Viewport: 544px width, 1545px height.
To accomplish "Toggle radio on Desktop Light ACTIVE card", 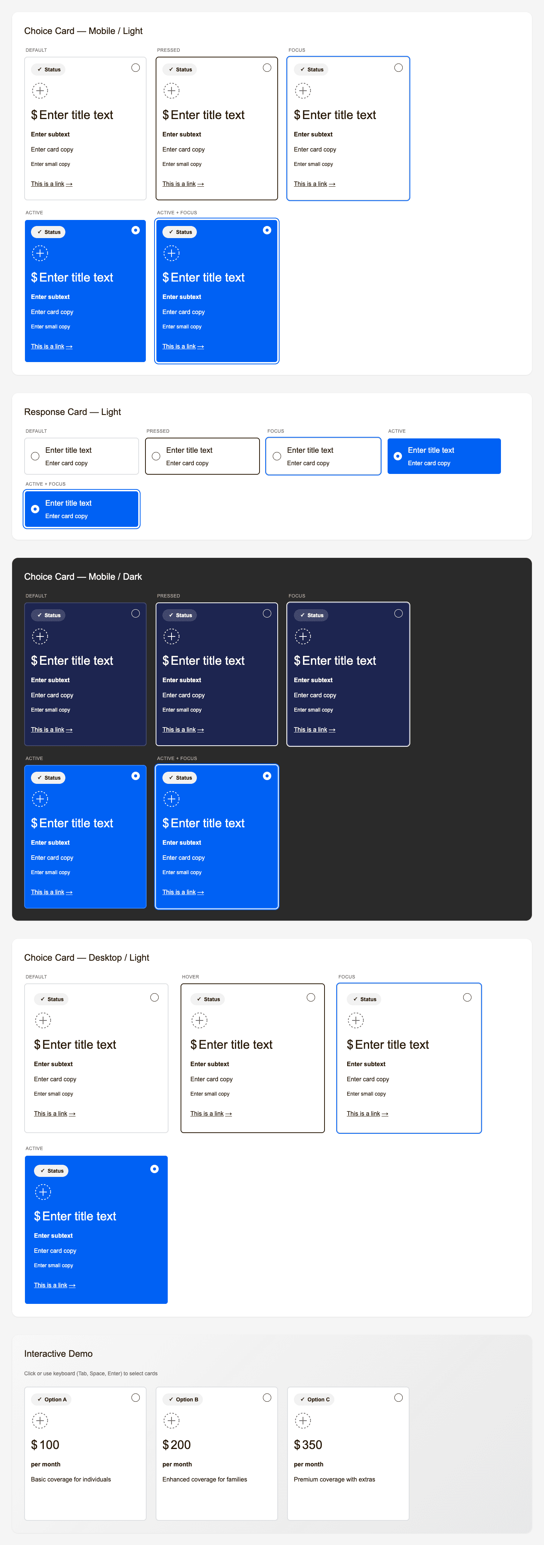I will (155, 1170).
